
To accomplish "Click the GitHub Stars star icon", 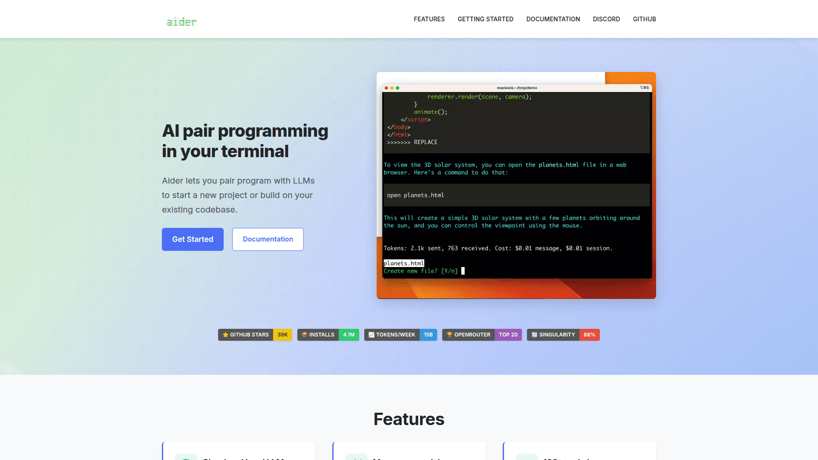I will pyautogui.click(x=225, y=335).
